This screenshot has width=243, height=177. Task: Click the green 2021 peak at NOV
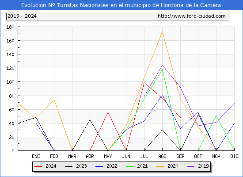(216, 115)
